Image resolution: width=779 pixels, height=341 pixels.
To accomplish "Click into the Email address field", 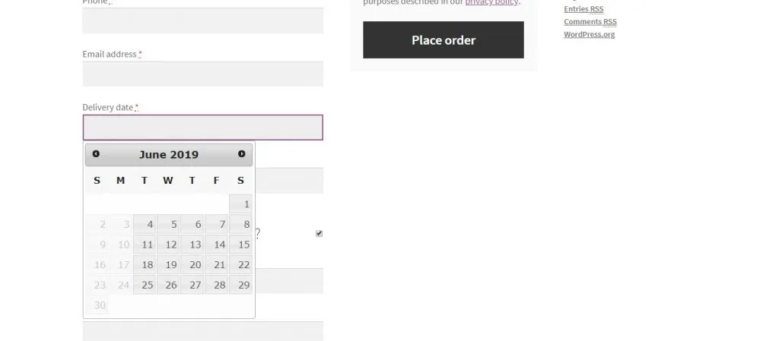I will click(x=202, y=74).
